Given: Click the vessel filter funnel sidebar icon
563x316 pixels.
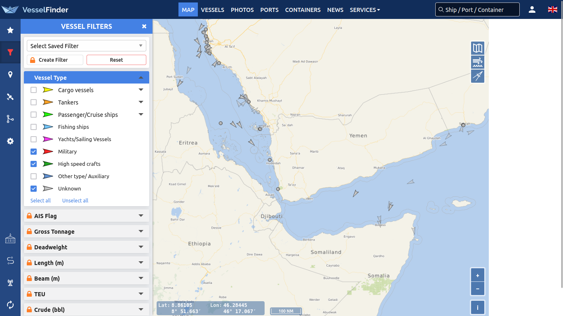Looking at the screenshot, I should coord(10,52).
